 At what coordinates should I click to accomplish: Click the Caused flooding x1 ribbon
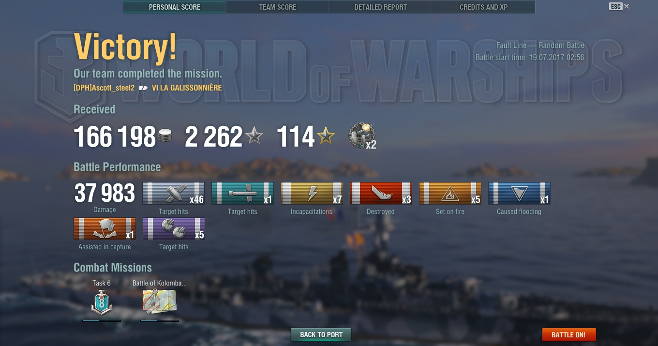[520, 194]
